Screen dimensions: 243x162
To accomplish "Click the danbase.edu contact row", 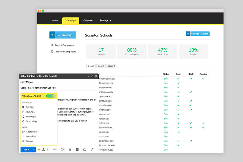I will pos(154,141).
